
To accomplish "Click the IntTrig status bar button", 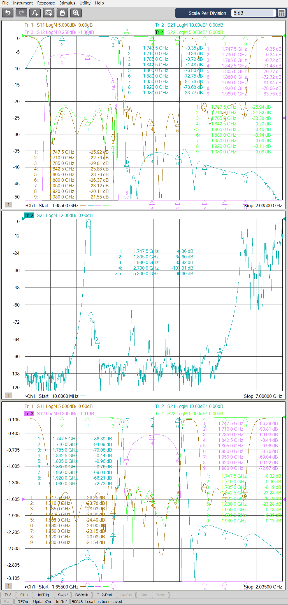I will (43, 595).
